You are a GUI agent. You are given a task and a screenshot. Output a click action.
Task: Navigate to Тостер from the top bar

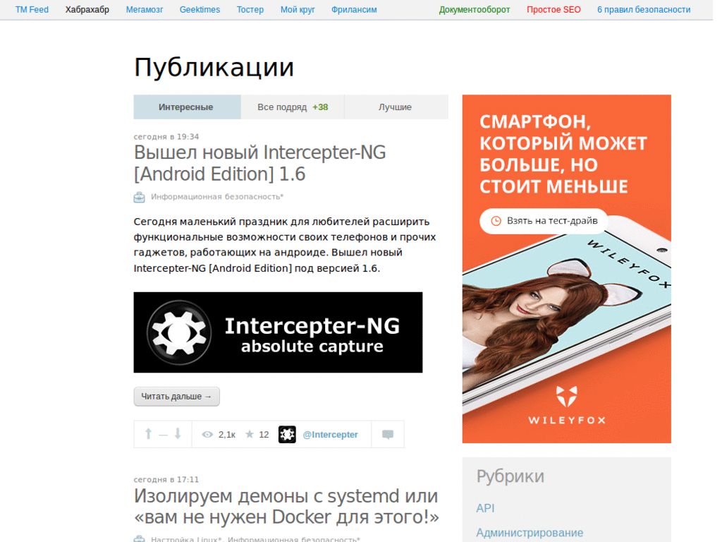pos(250,9)
